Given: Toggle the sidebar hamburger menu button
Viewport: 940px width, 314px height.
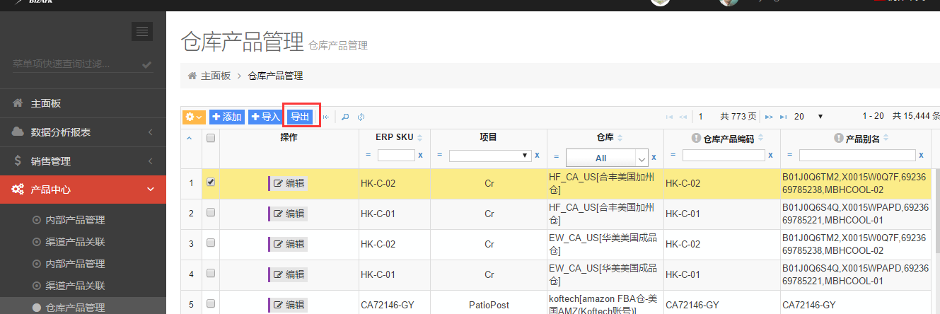Looking at the screenshot, I should 141,31.
